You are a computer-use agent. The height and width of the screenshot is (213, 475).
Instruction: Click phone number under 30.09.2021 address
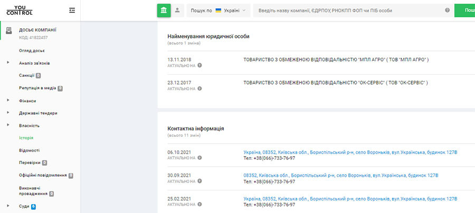269,181
